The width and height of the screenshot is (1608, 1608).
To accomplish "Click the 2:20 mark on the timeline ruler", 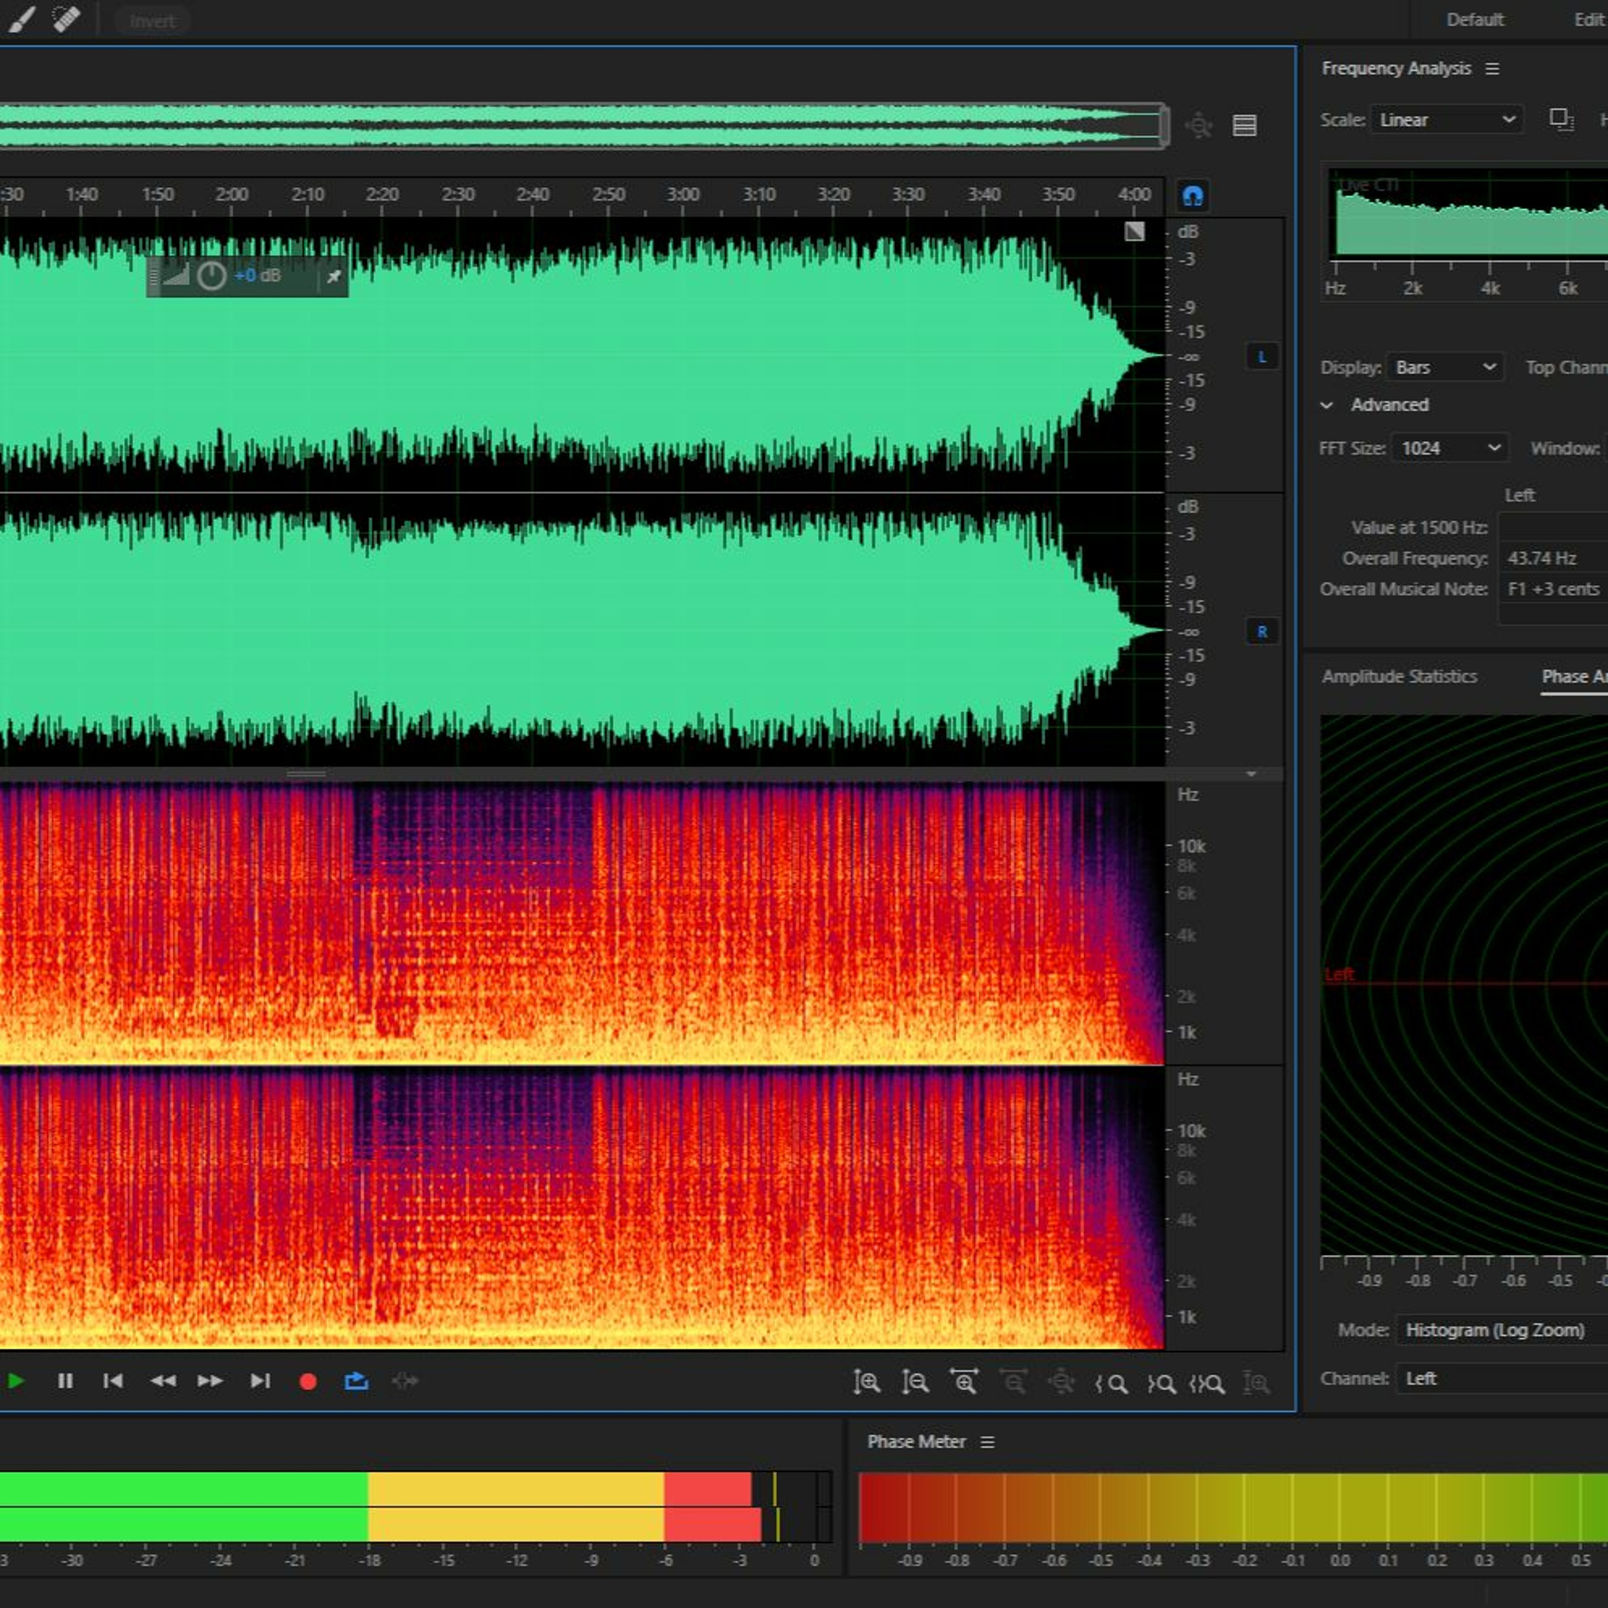I will click(x=382, y=194).
